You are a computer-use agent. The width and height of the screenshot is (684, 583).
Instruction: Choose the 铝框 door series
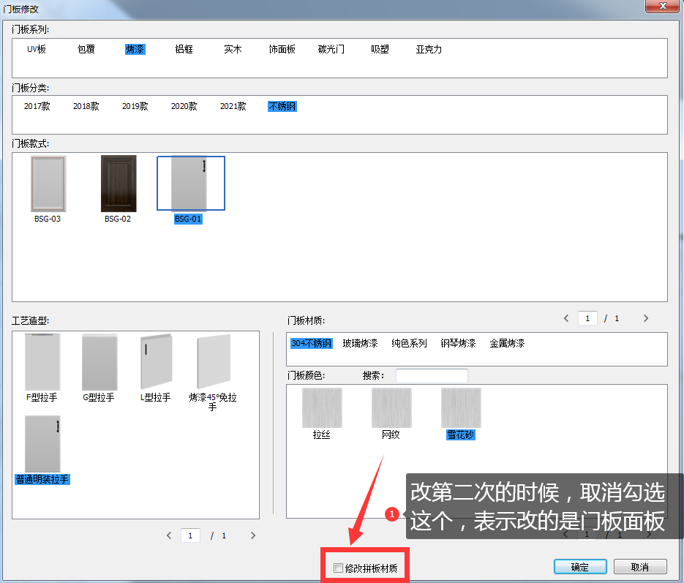(x=184, y=49)
